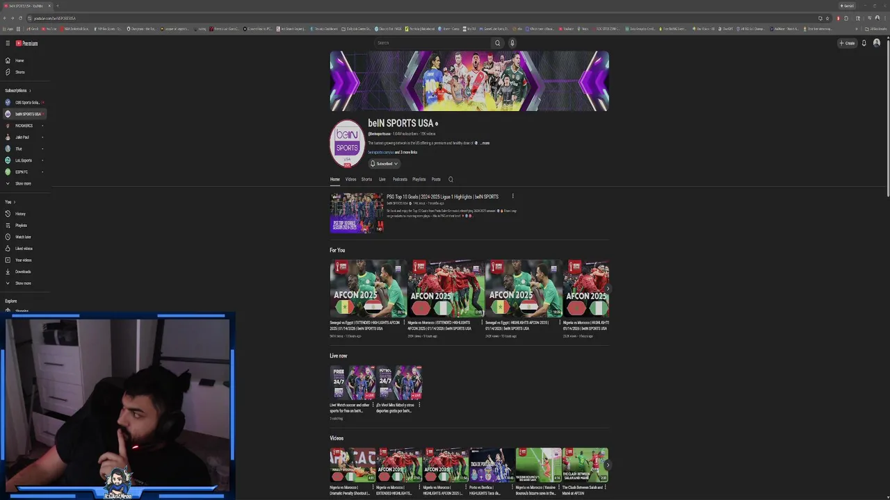Switch to the Live tab
The width and height of the screenshot is (890, 500).
pyautogui.click(x=382, y=179)
